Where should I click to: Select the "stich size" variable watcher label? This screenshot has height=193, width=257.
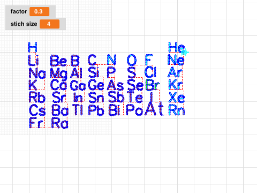pos(24,24)
